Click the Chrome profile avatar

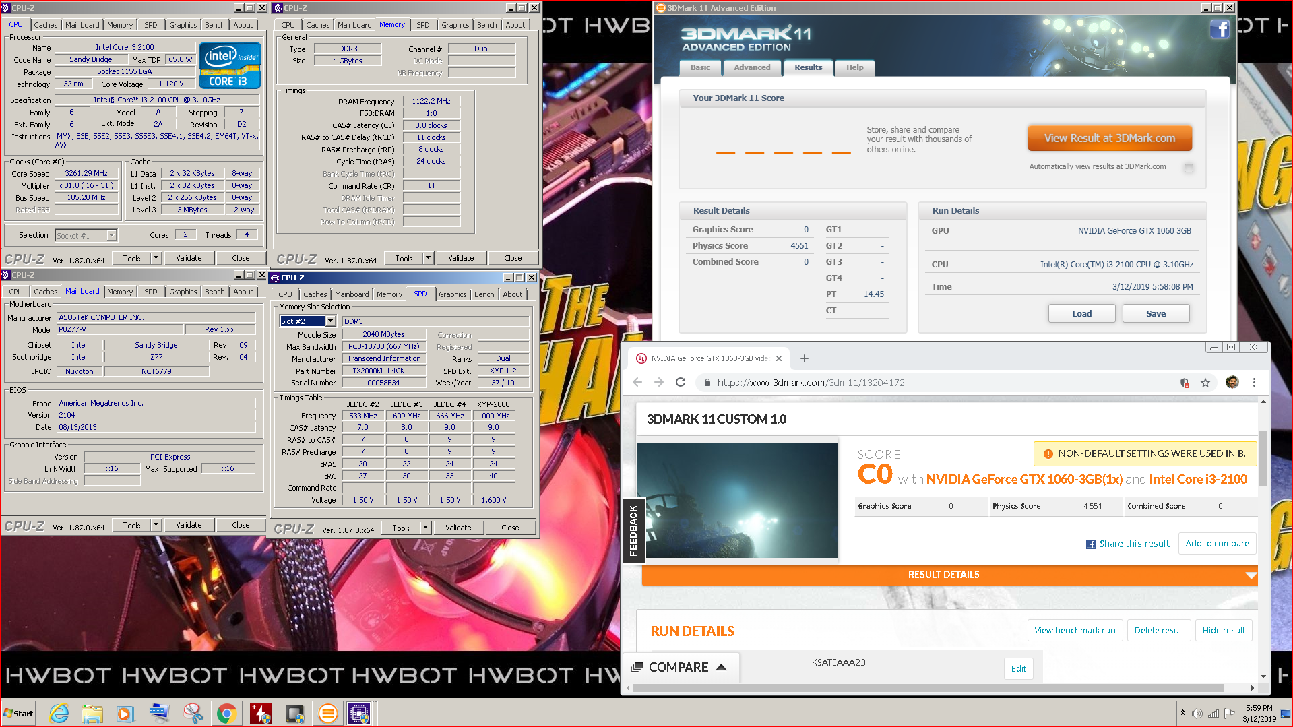[1232, 382]
